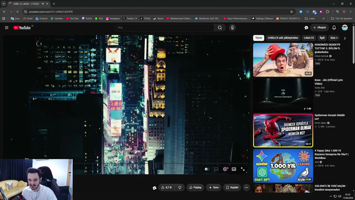Click the extension icon left of Oluştur

click(306, 27)
